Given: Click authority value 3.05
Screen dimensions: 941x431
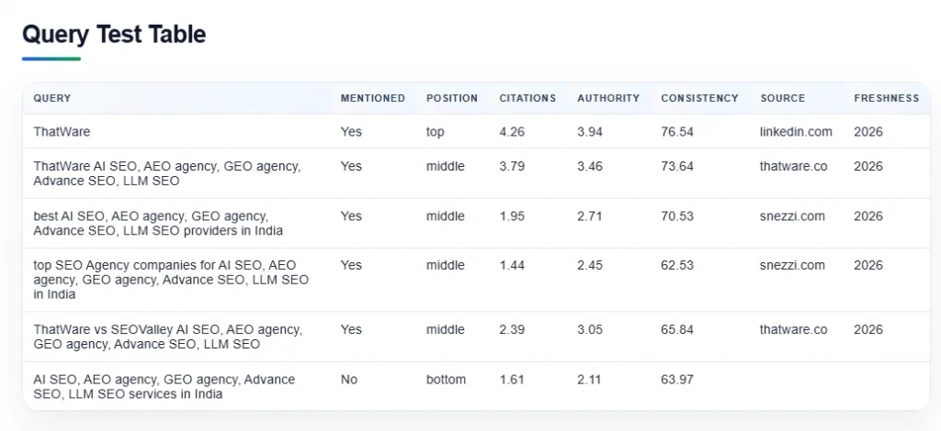Looking at the screenshot, I should pos(590,330).
